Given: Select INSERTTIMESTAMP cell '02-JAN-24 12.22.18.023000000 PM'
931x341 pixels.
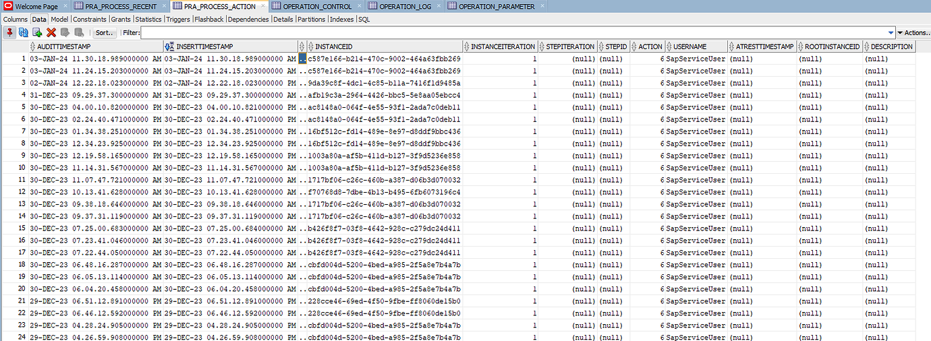Looking at the screenshot, I should coord(230,83).
